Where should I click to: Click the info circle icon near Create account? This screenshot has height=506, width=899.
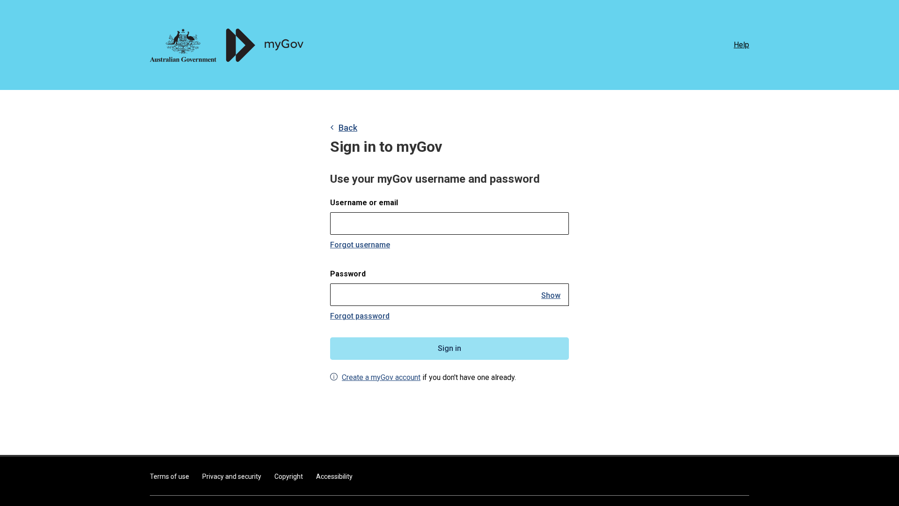pyautogui.click(x=334, y=377)
